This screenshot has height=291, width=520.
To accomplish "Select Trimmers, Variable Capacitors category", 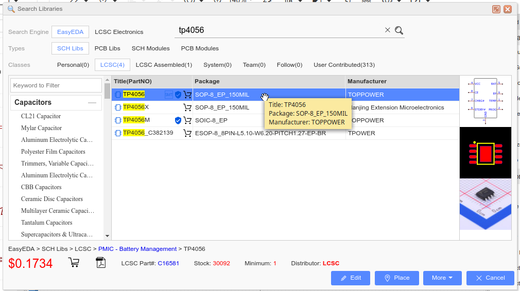I will click(57, 163).
